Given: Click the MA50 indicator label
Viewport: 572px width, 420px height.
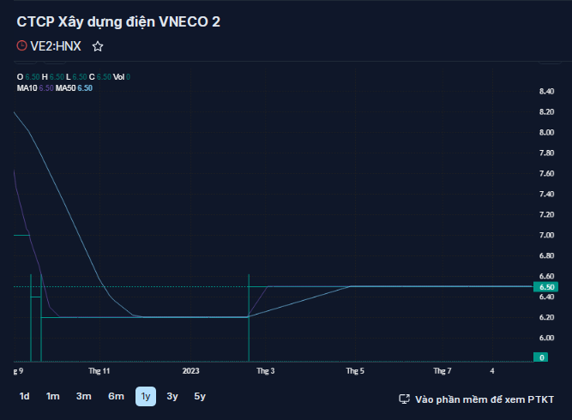Looking at the screenshot, I should click(65, 88).
